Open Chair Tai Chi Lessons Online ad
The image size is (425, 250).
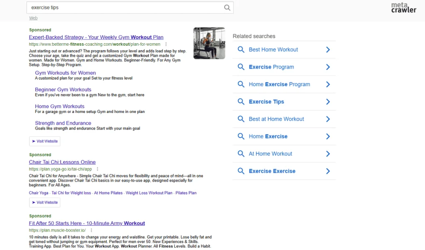click(x=62, y=162)
